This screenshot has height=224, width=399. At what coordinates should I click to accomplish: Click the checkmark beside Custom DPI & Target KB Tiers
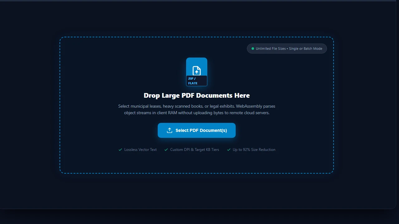pyautogui.click(x=166, y=150)
